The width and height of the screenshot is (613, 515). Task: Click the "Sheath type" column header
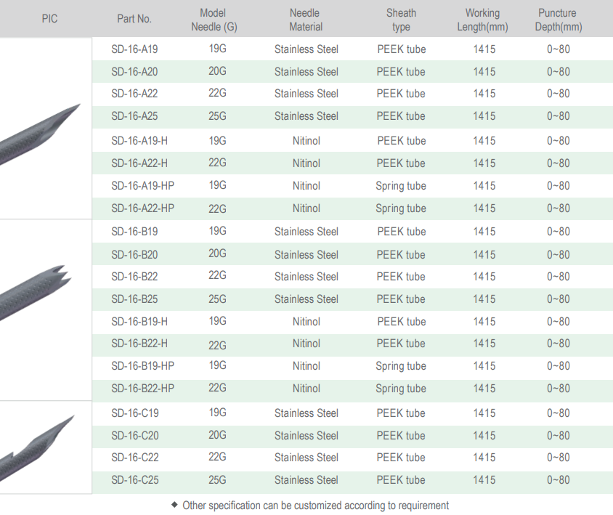point(401,20)
